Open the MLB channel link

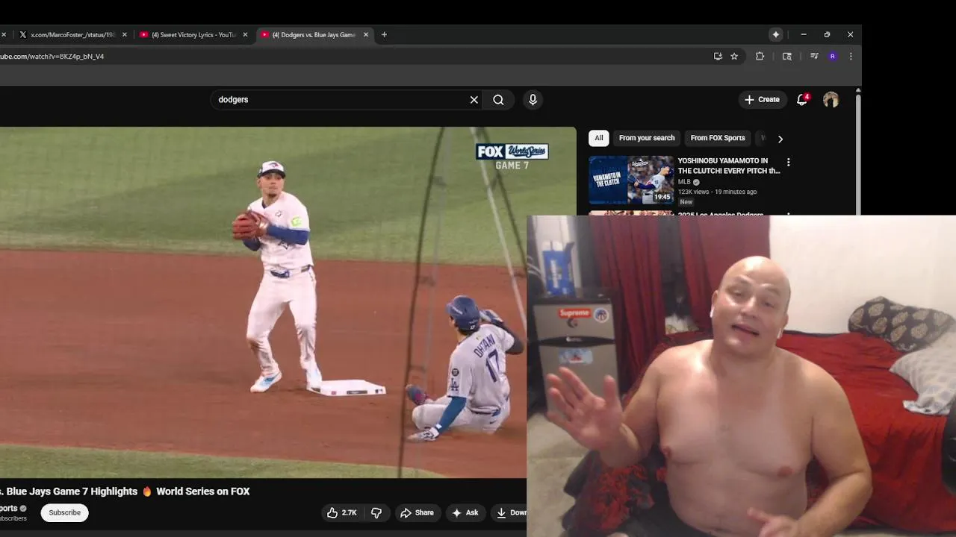pyautogui.click(x=684, y=182)
